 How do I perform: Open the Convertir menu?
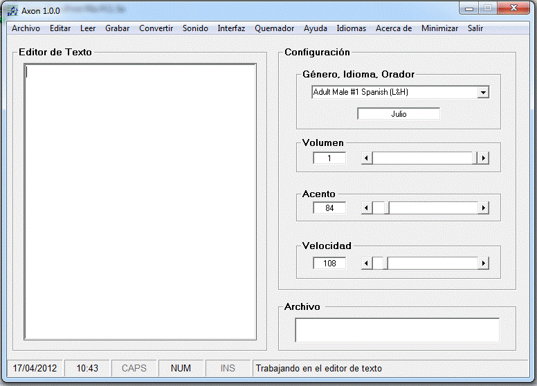tap(156, 28)
